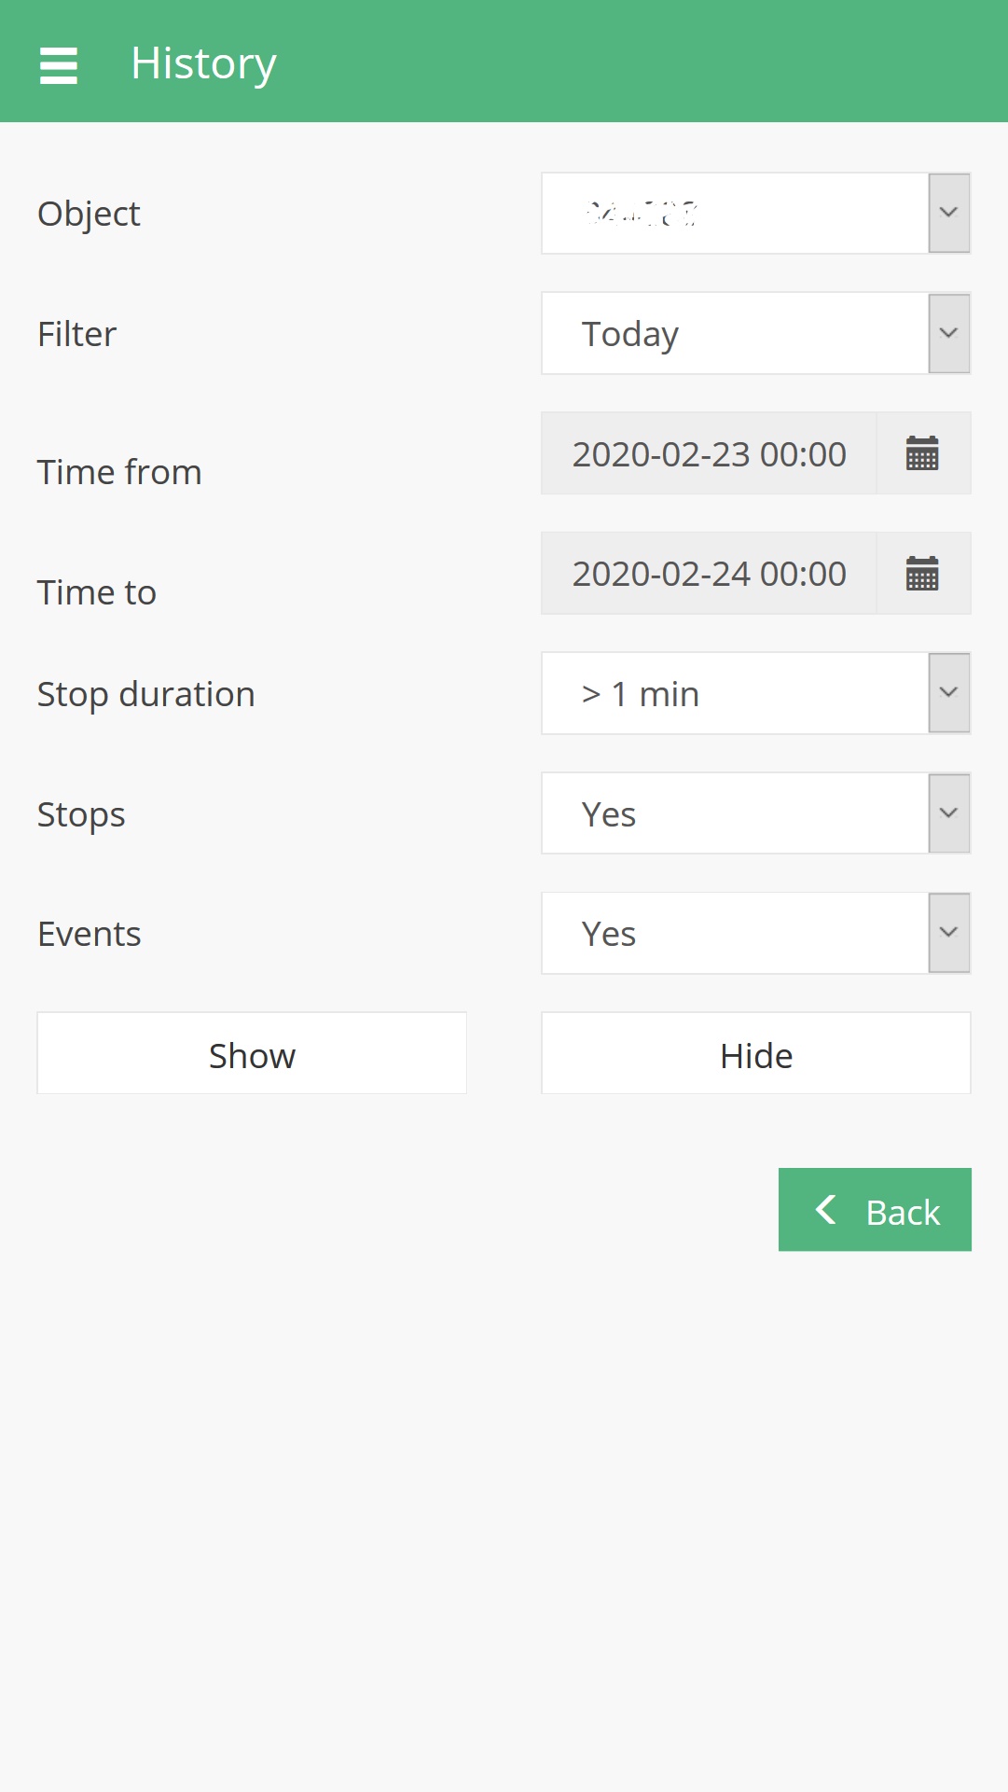Expand the Events dropdown arrow

(x=949, y=933)
